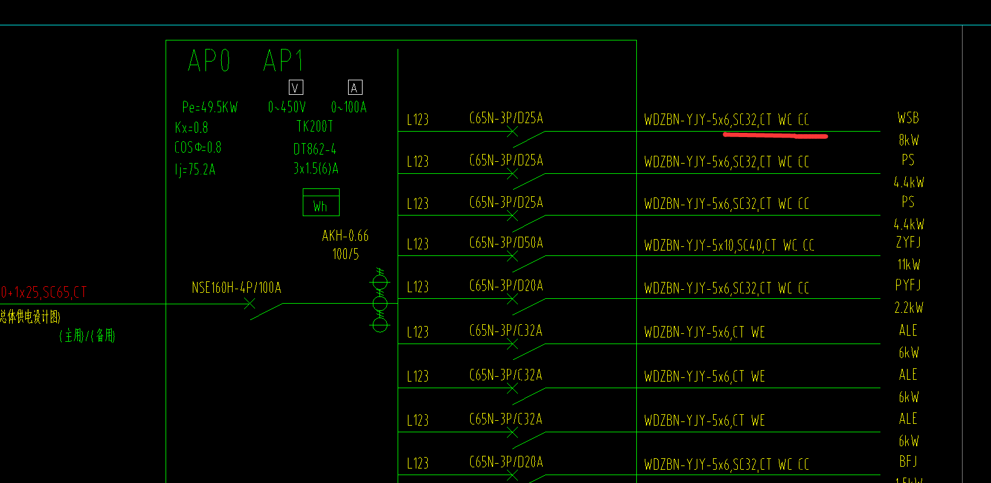Viewport: 991px width, 483px height.
Task: Pick the COSΦ=0.8 text
Action: (198, 148)
